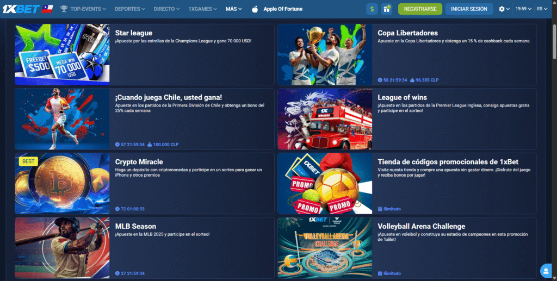
Task: Click the baseball player MLB banner image
Action: tap(62, 248)
